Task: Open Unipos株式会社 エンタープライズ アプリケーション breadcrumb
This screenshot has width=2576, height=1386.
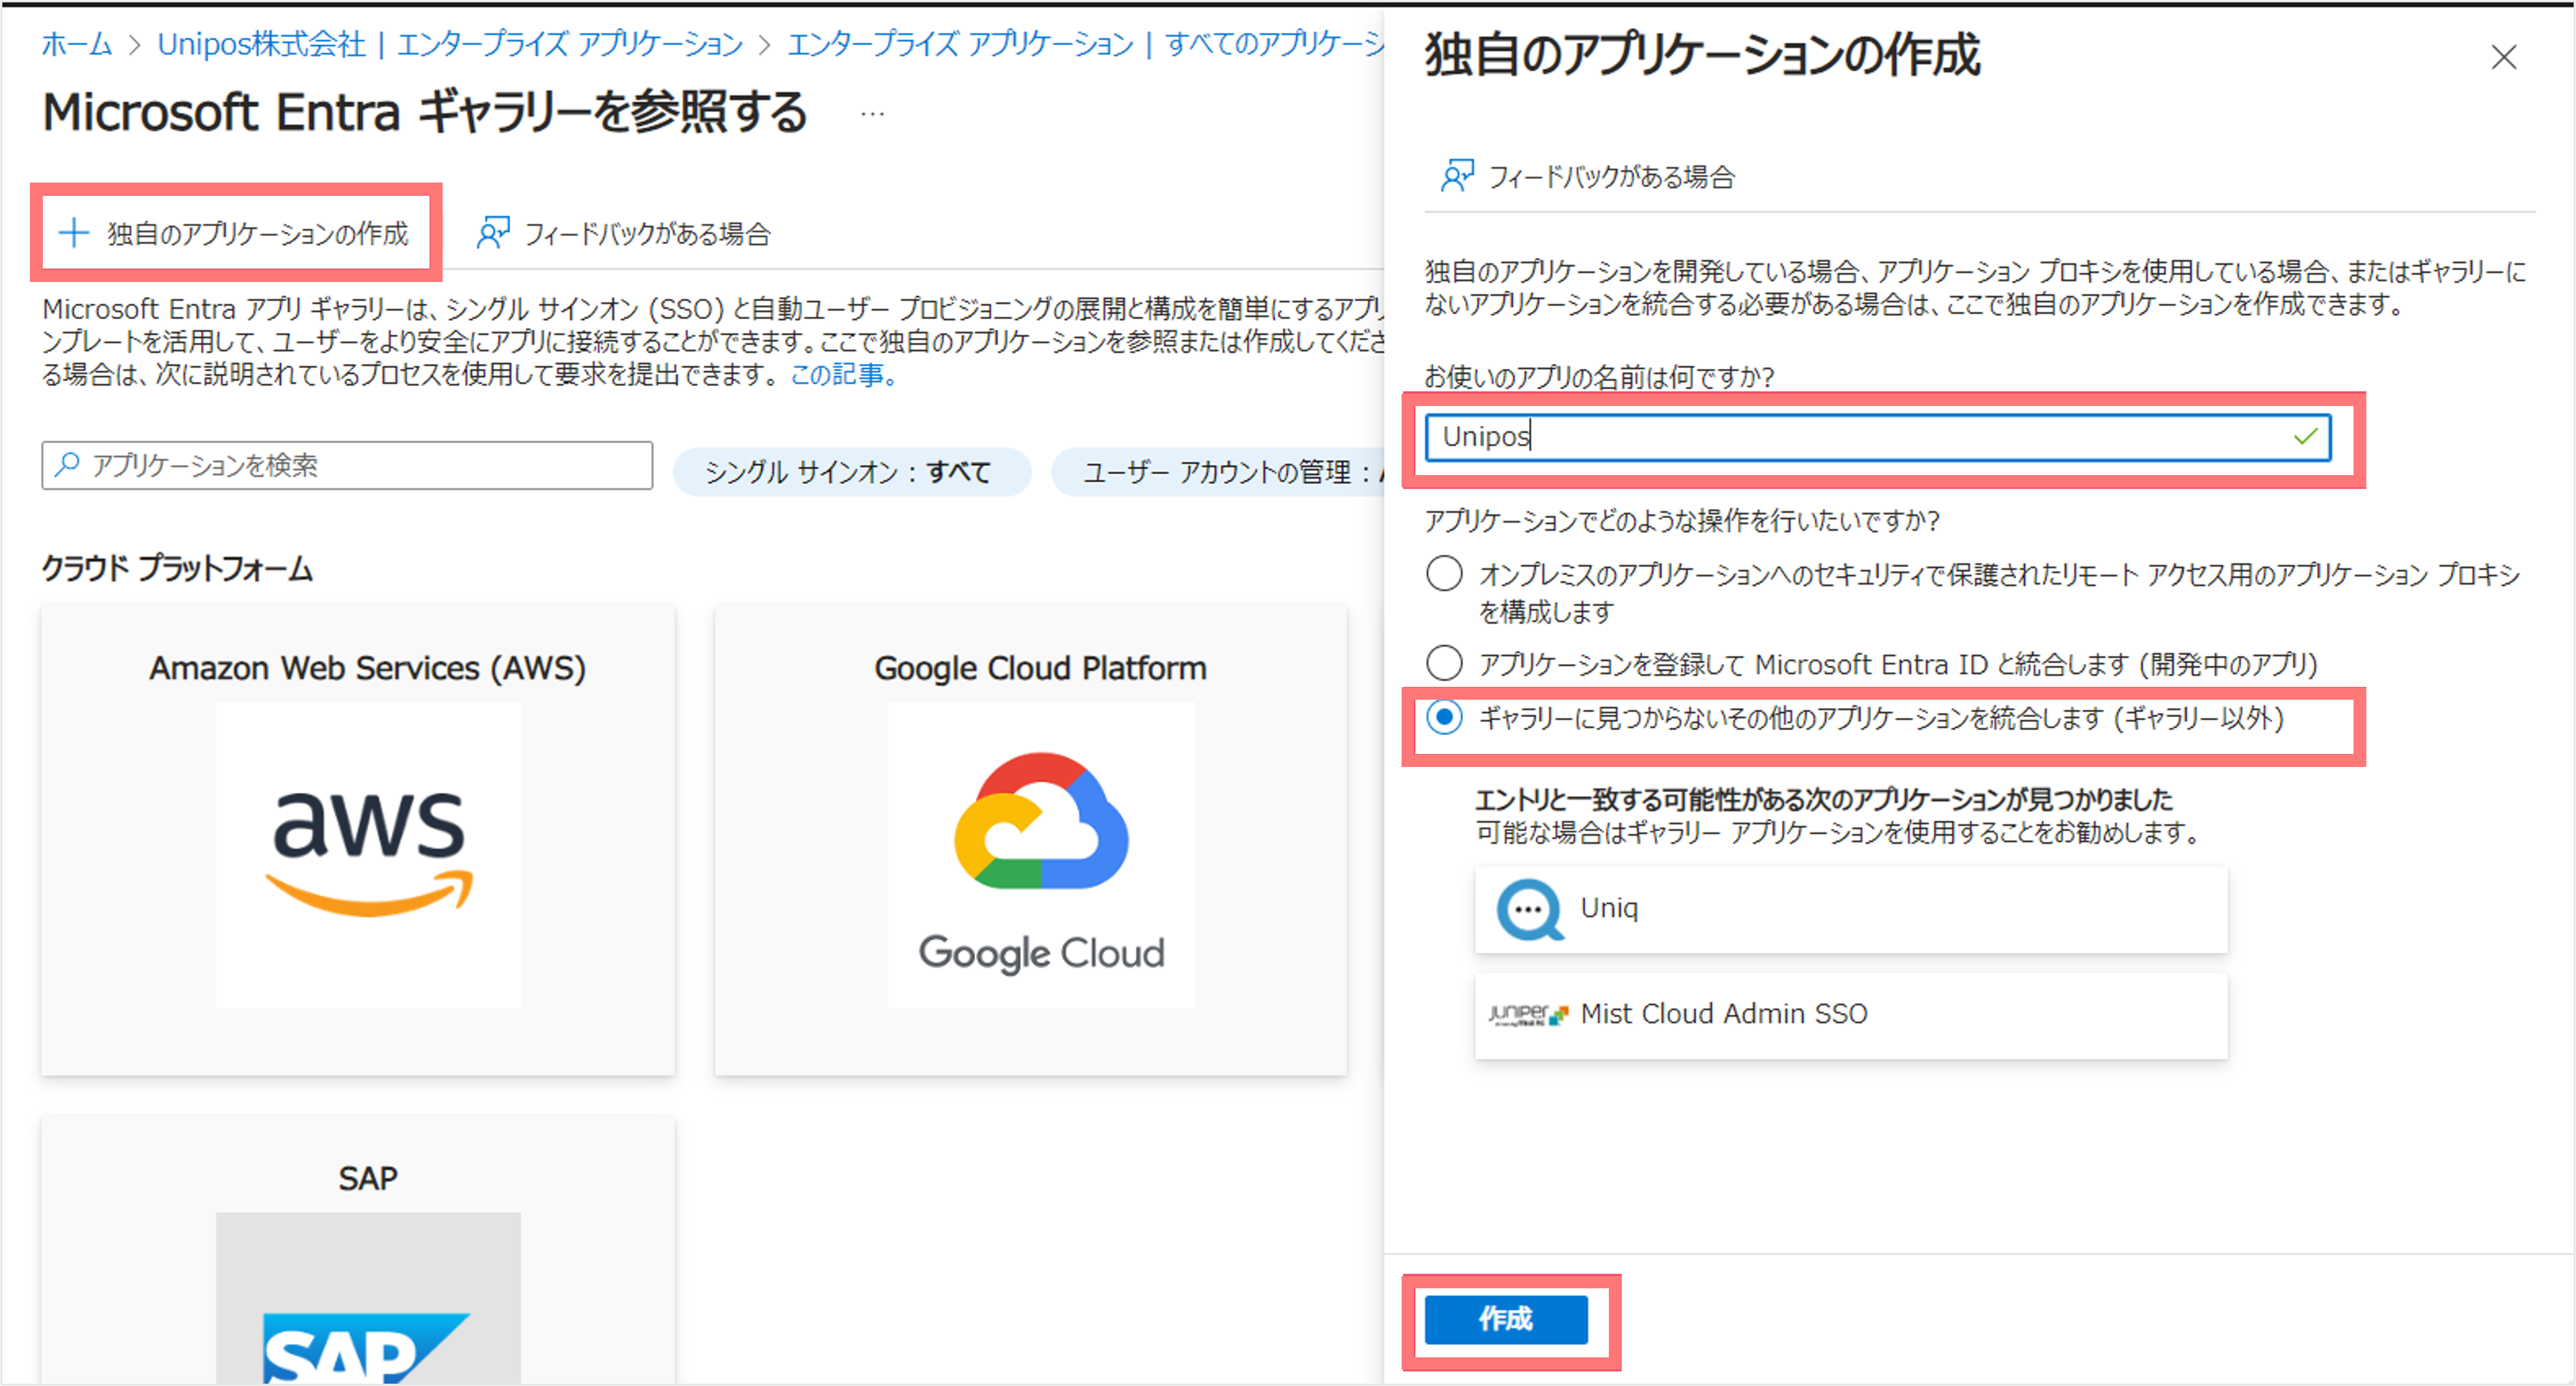Action: (x=450, y=44)
